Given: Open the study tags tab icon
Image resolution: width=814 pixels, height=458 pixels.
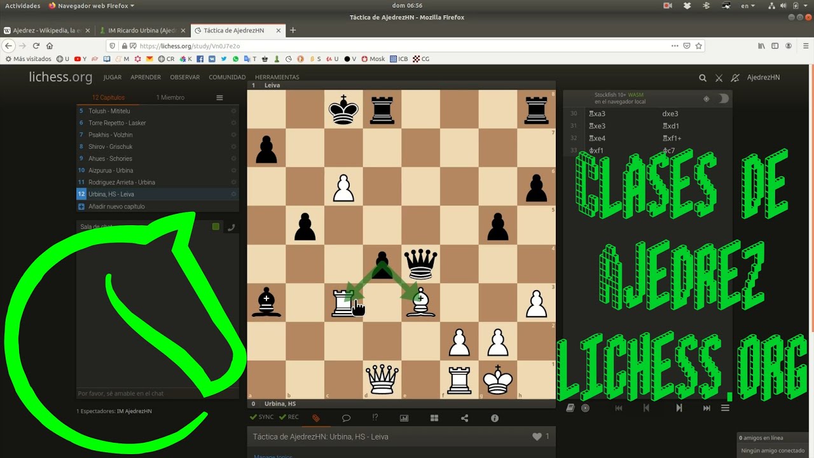Looking at the screenshot, I should pos(315,418).
